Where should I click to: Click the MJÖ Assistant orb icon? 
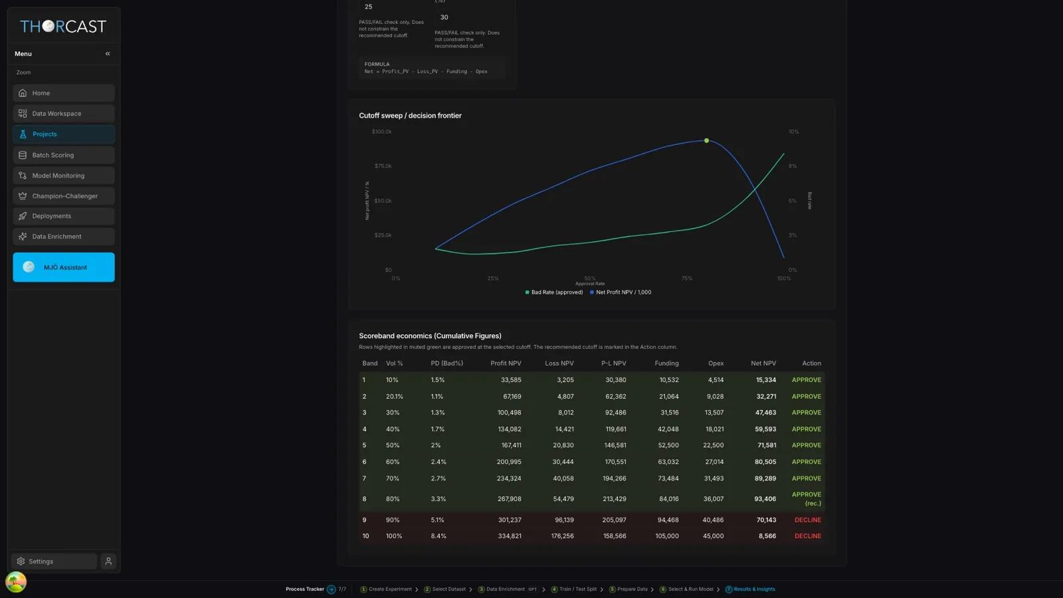point(29,267)
